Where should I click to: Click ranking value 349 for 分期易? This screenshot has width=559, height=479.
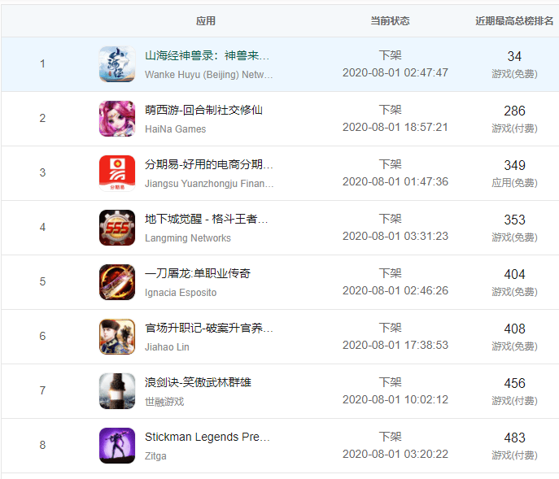[514, 165]
